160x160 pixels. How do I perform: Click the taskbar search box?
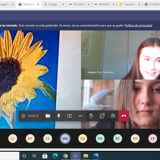click(10, 156)
